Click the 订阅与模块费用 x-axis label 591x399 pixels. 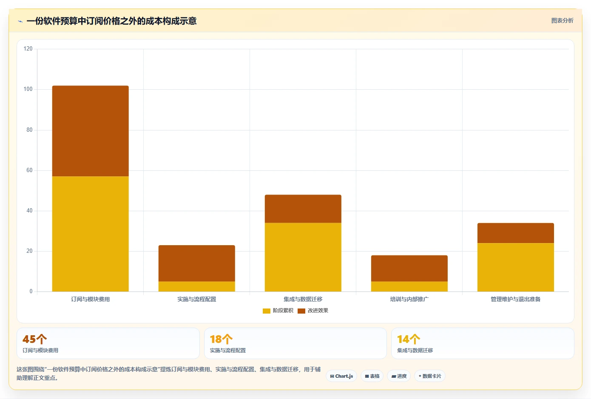click(x=91, y=299)
